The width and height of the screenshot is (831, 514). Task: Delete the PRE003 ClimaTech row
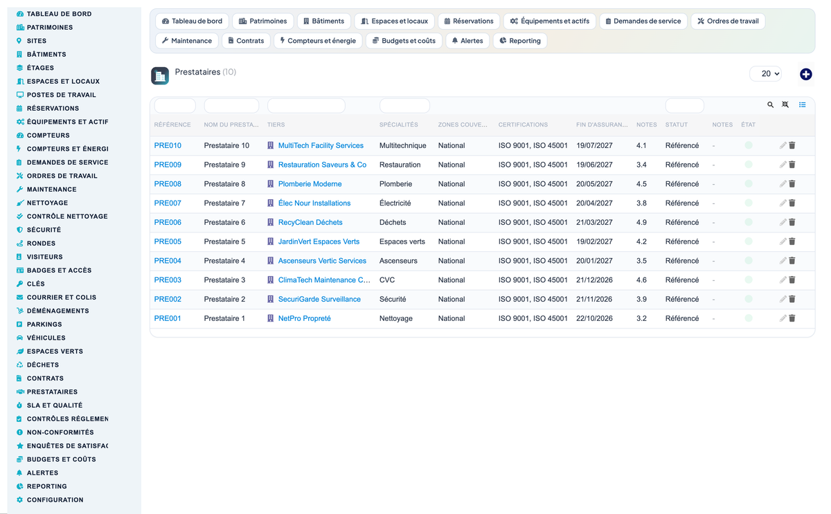point(792,280)
